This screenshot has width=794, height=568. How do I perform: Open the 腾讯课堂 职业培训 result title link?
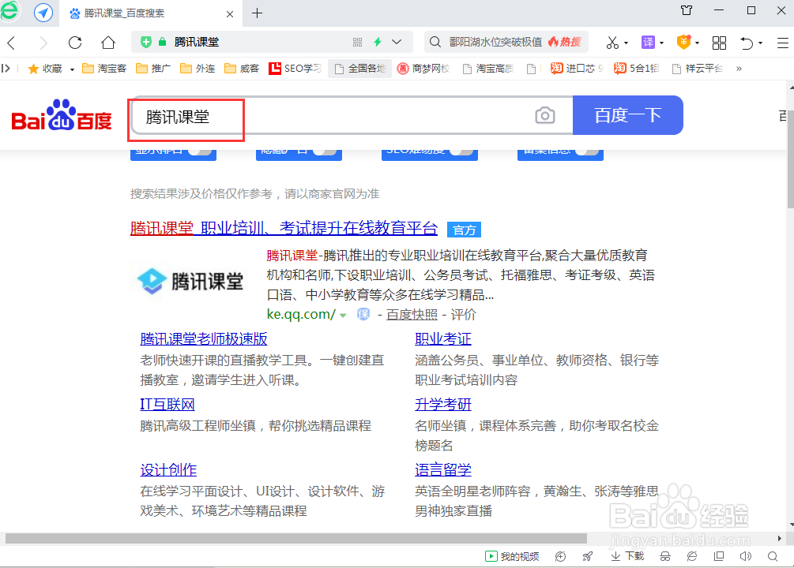click(x=284, y=228)
